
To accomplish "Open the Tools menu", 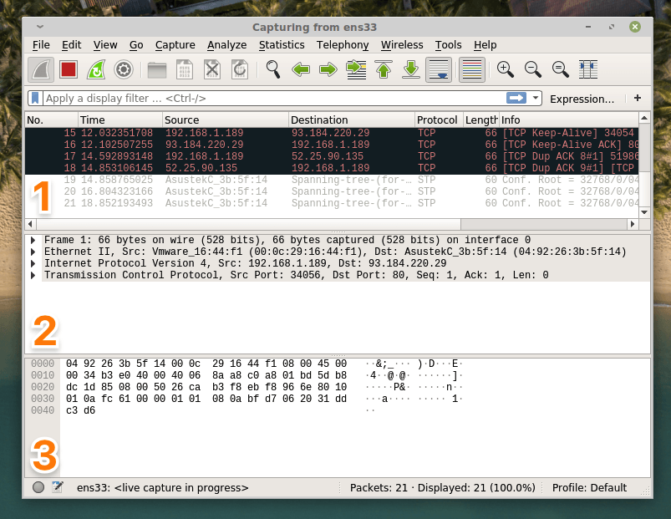I will [x=448, y=45].
